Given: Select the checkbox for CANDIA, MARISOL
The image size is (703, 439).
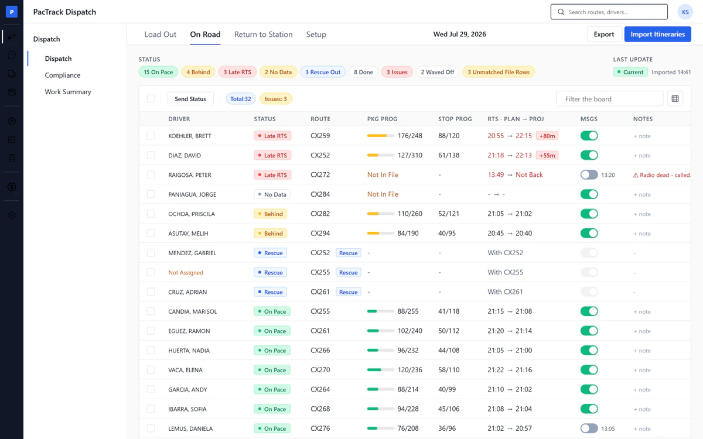Looking at the screenshot, I should 151,311.
